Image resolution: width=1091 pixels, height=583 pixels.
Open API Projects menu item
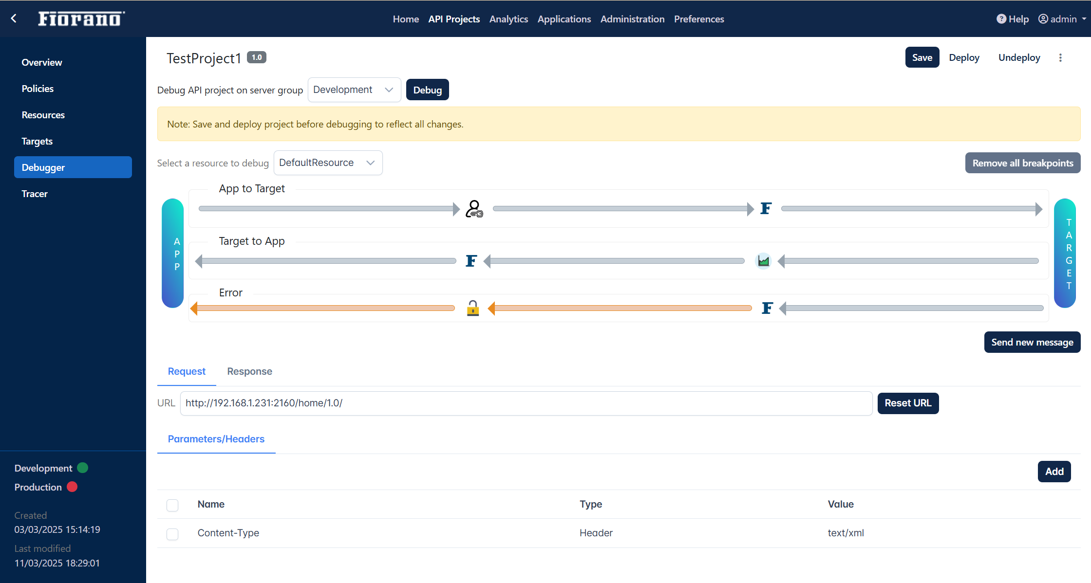[454, 19]
